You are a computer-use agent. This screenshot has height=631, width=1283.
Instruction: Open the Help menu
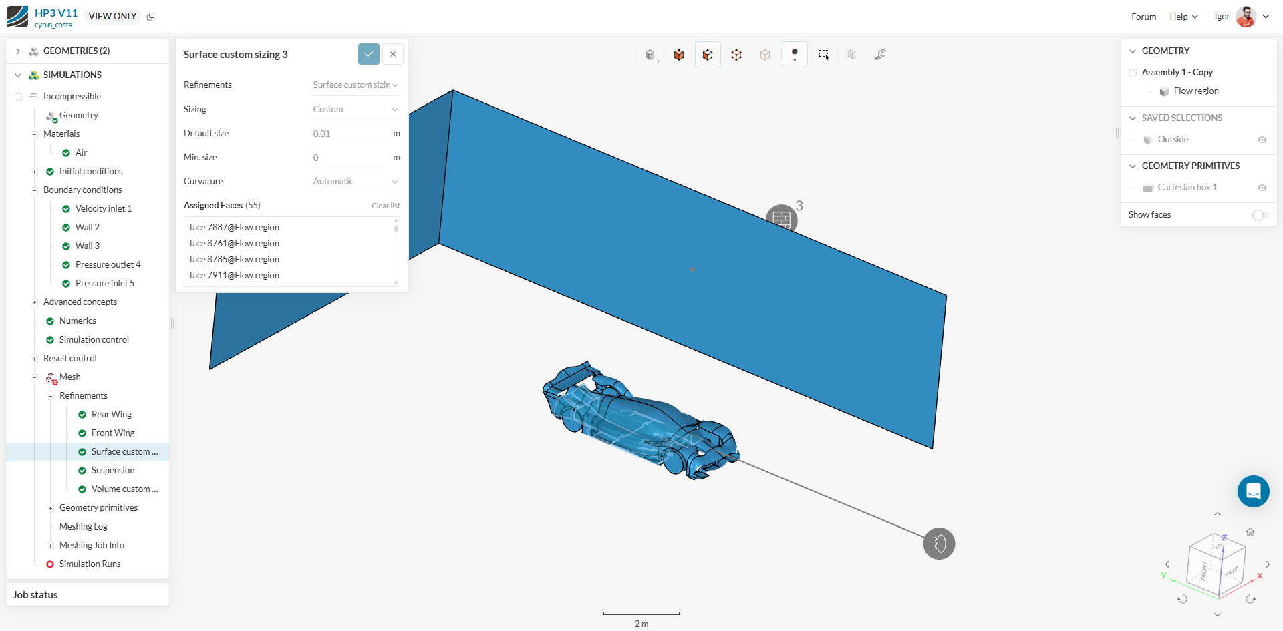pyautogui.click(x=1183, y=17)
